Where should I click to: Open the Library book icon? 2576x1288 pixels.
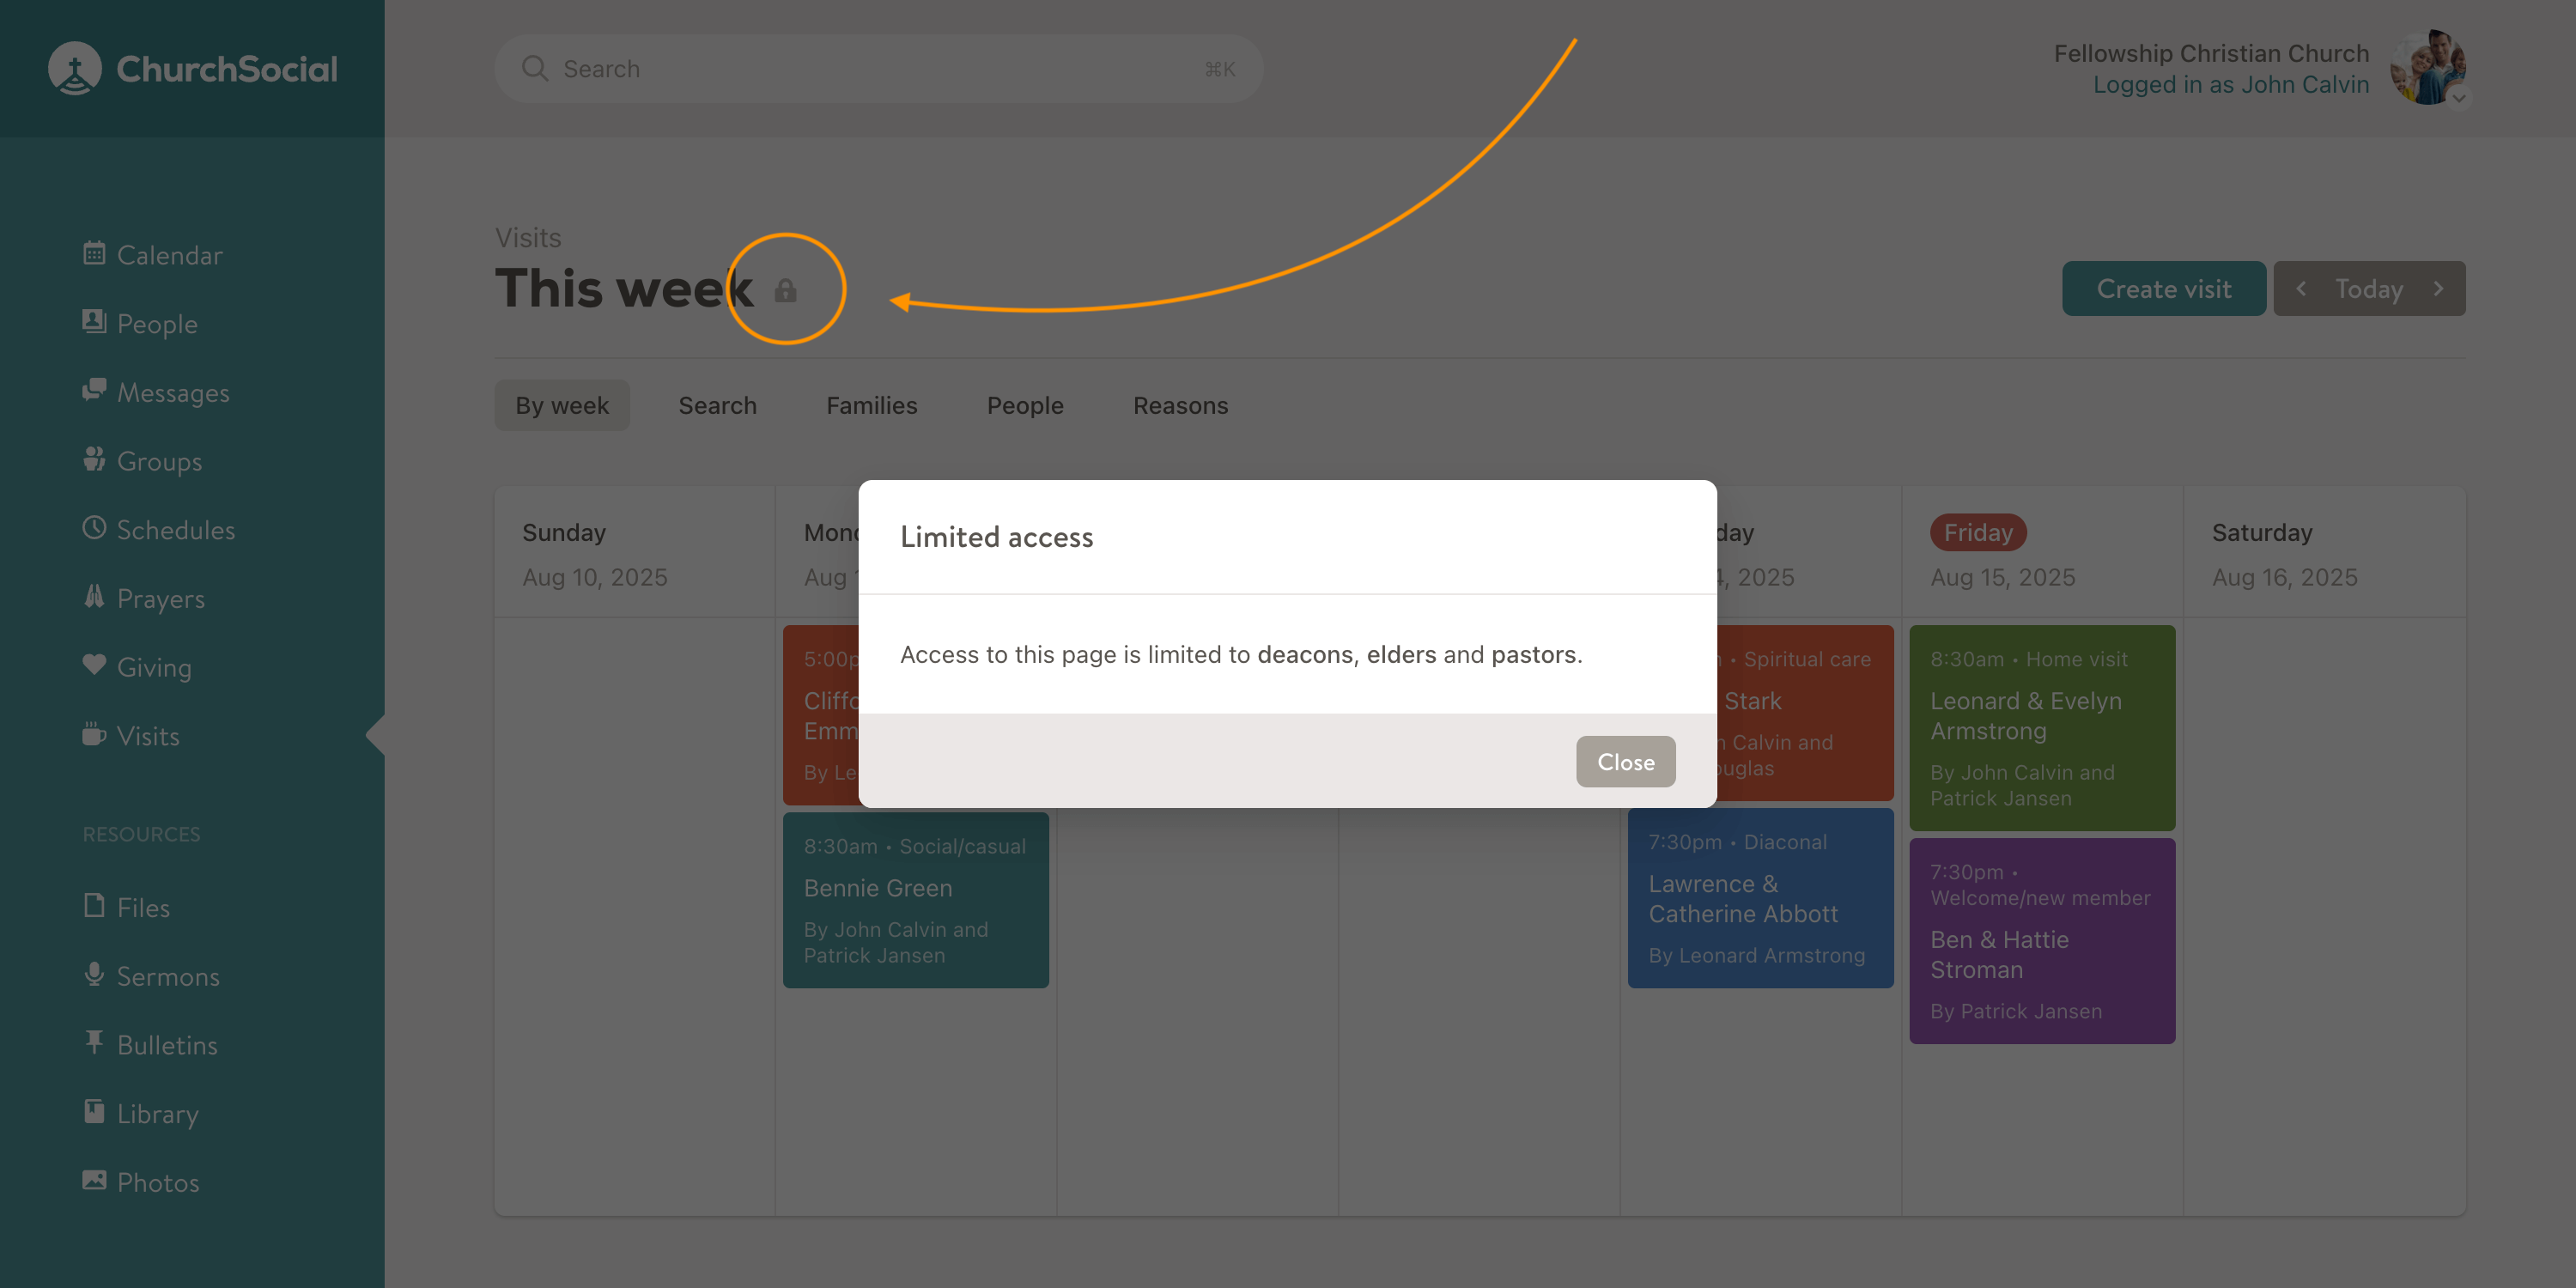(x=94, y=1112)
